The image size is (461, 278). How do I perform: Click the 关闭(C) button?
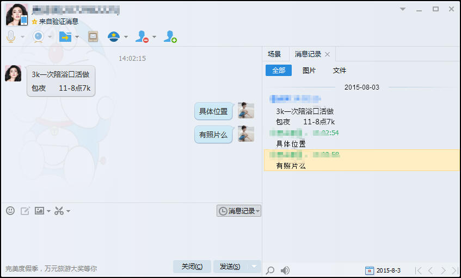coord(192,267)
